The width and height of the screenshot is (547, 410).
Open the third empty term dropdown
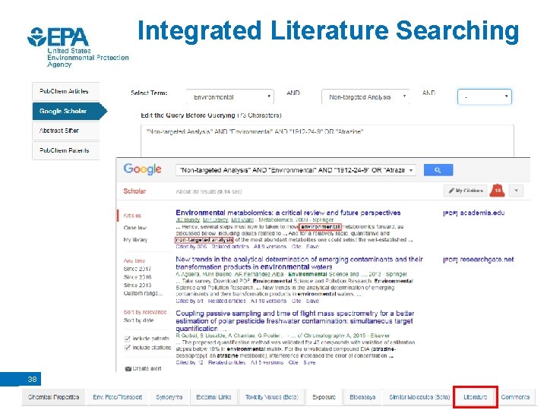pyautogui.click(x=485, y=96)
